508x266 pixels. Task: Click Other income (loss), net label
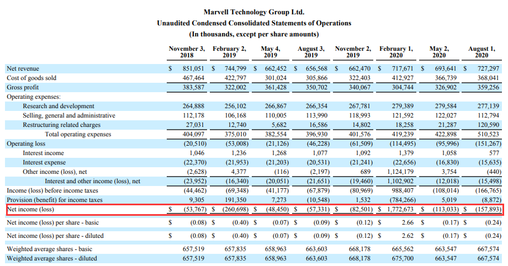pos(55,172)
